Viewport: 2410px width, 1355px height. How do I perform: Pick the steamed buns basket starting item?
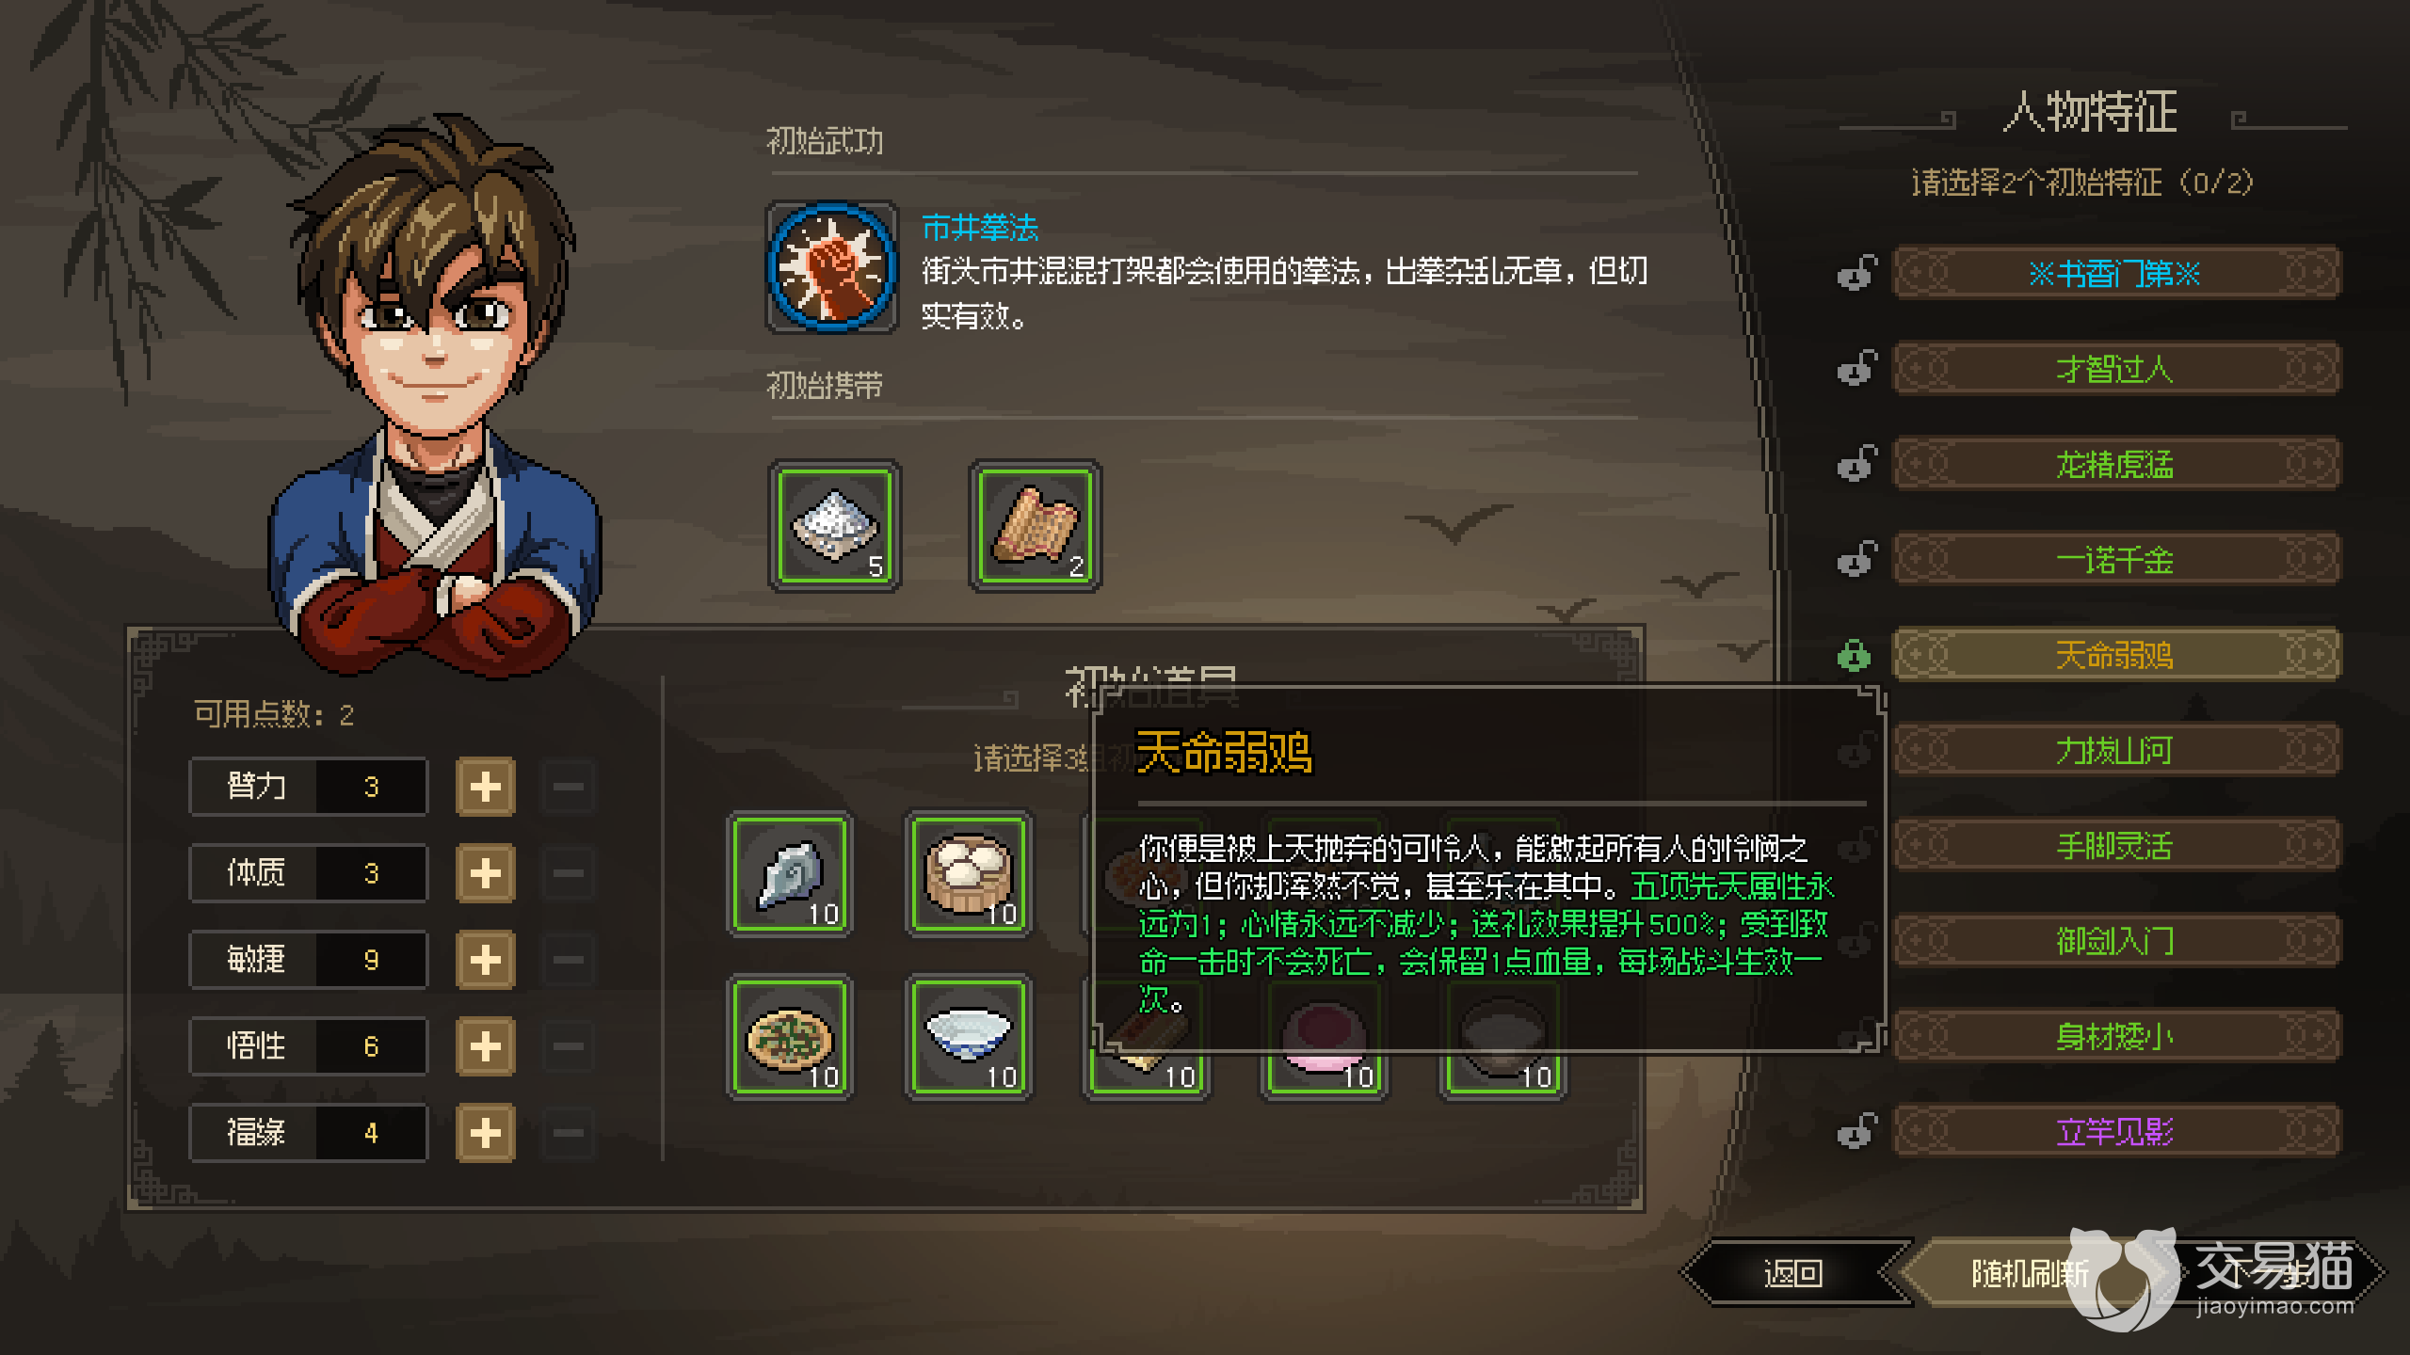(x=969, y=874)
